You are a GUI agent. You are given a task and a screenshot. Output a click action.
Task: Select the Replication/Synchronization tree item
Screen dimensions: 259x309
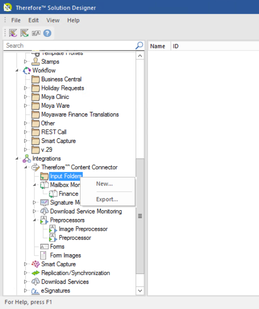point(76,273)
